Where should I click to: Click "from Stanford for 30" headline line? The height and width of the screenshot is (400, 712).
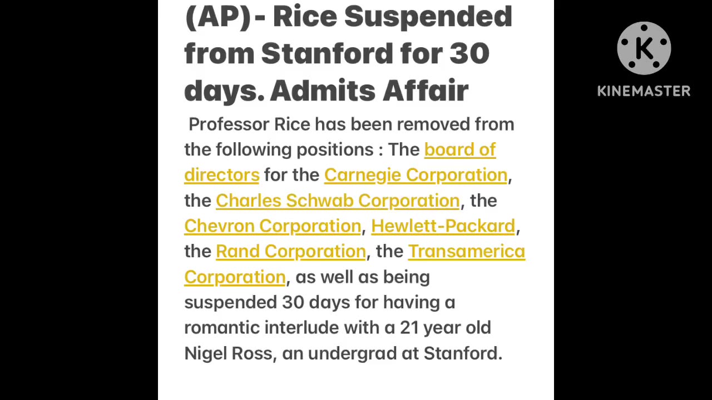pos(337,53)
